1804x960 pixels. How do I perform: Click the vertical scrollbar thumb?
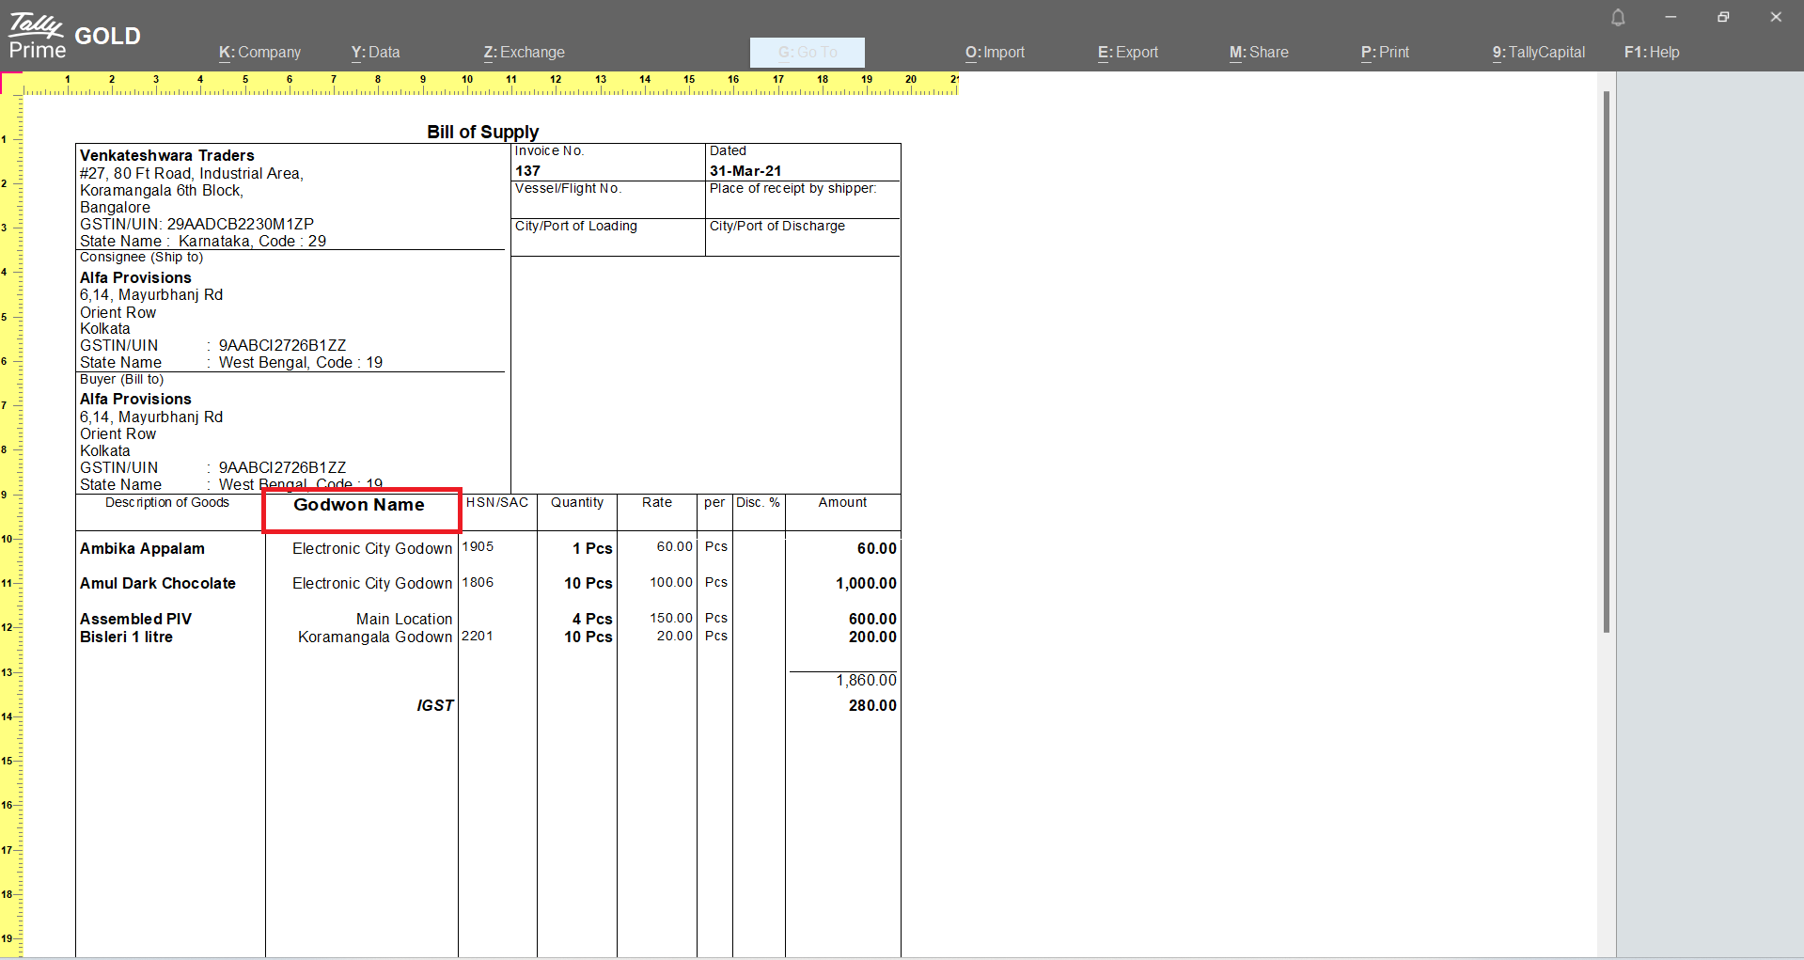click(x=1606, y=362)
